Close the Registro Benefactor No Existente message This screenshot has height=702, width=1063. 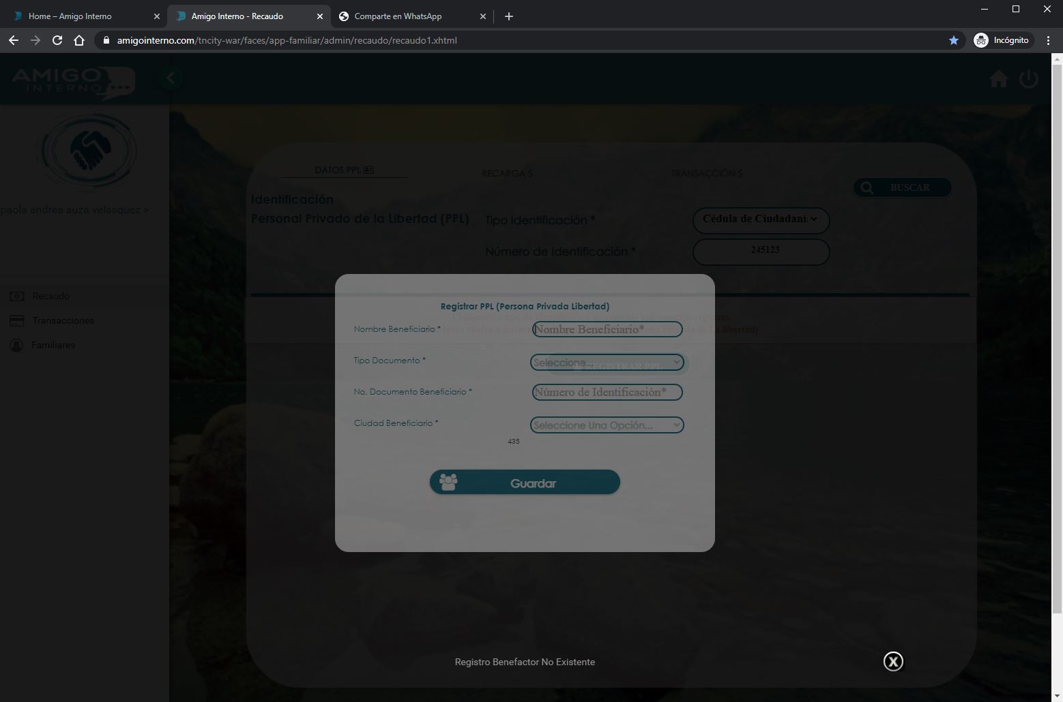[x=893, y=661]
